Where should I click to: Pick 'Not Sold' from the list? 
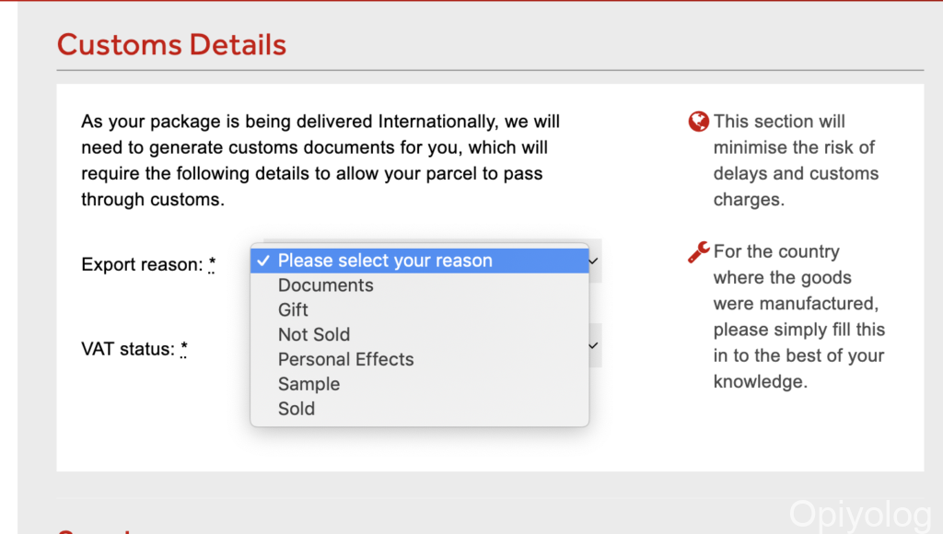coord(314,335)
